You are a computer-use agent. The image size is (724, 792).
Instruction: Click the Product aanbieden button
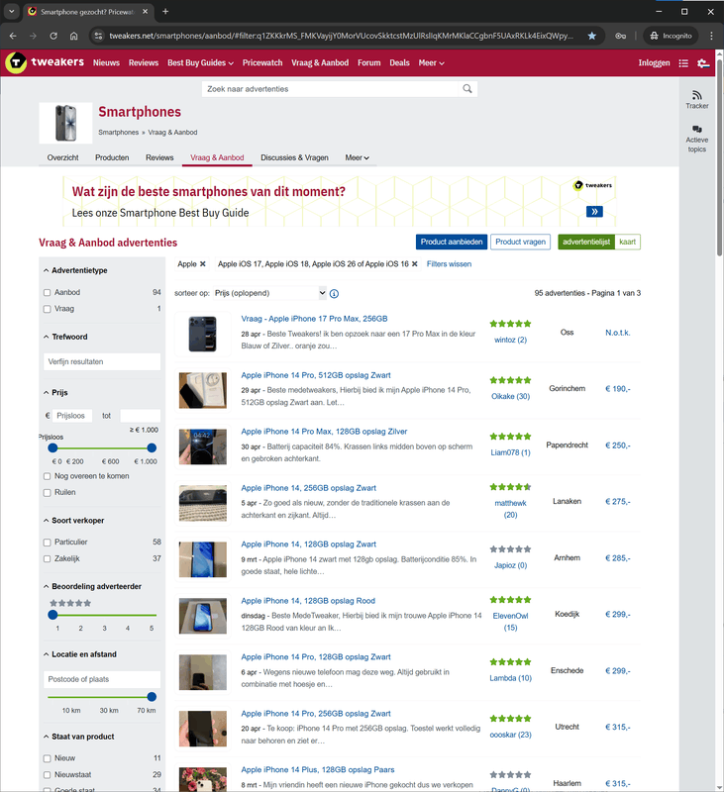(452, 242)
